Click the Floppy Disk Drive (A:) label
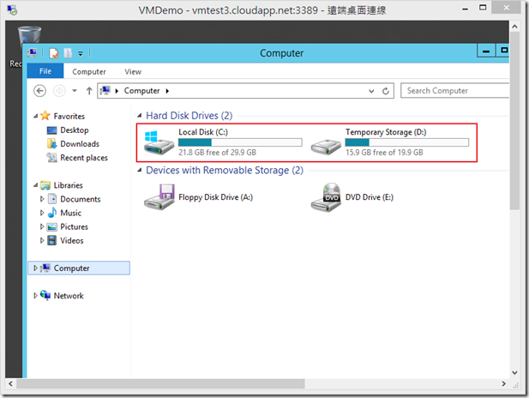The width and height of the screenshot is (529, 398). 215,197
